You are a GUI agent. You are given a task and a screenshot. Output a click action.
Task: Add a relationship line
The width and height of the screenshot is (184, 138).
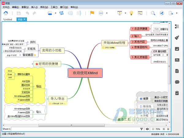coord(61,13)
